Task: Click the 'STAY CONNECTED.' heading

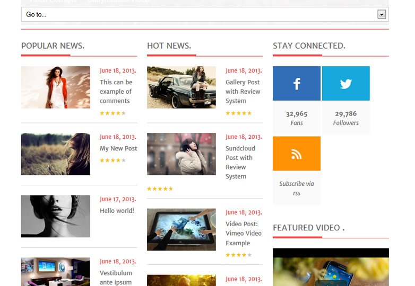Action: pos(309,46)
